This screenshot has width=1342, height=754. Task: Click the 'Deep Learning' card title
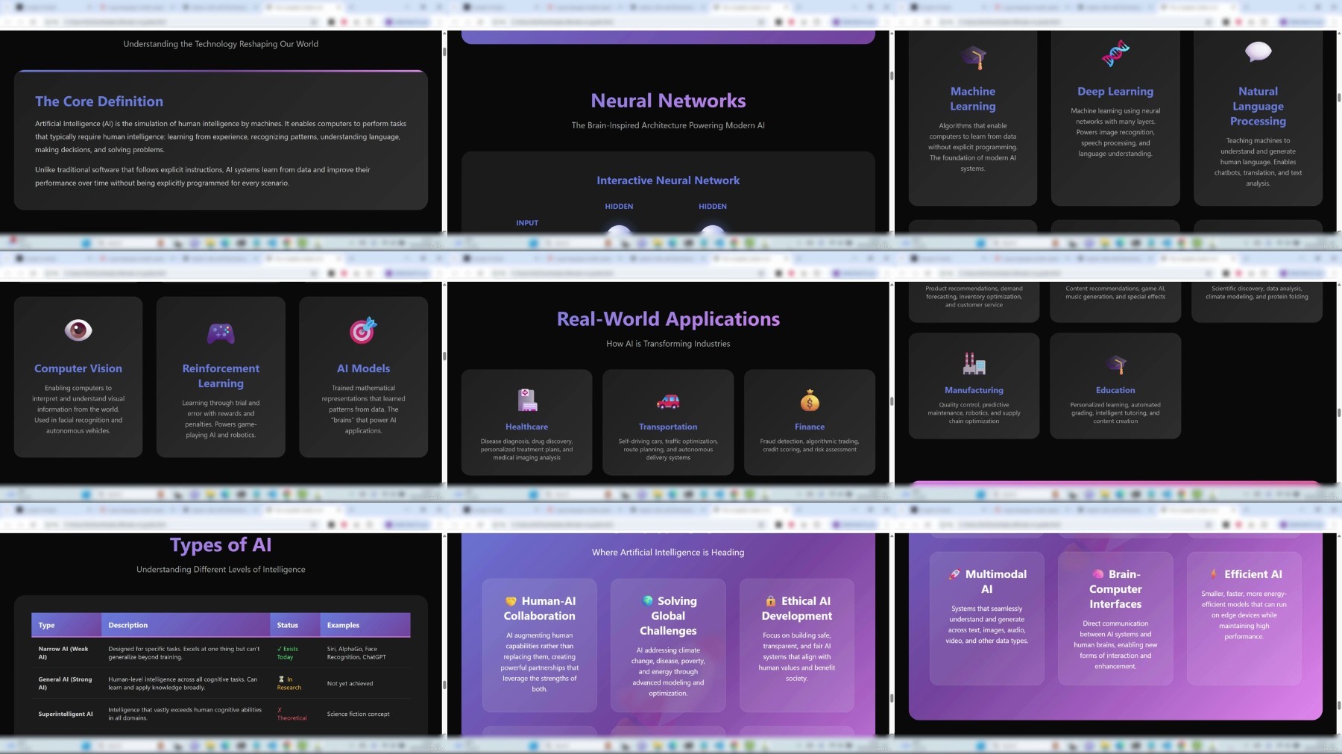(x=1115, y=91)
